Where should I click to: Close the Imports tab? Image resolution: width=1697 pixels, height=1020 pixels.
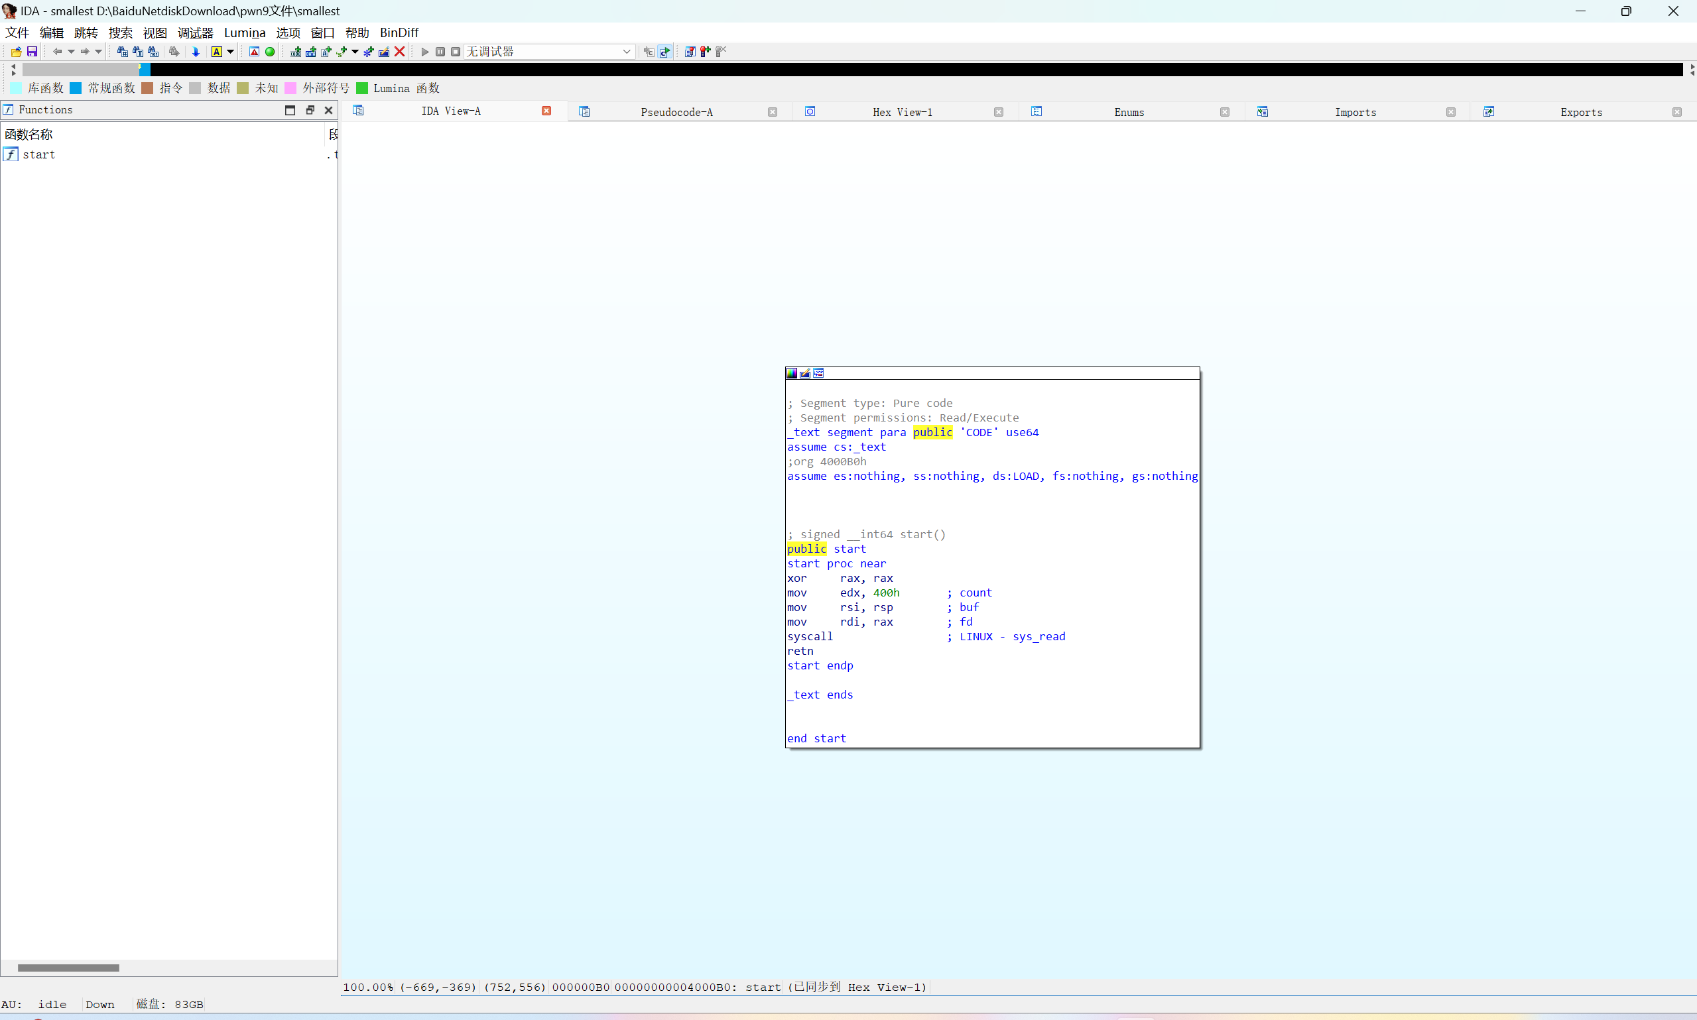(x=1451, y=112)
